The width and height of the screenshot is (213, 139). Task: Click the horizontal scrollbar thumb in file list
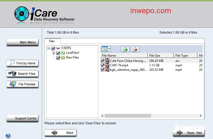pyautogui.click(x=128, y=116)
